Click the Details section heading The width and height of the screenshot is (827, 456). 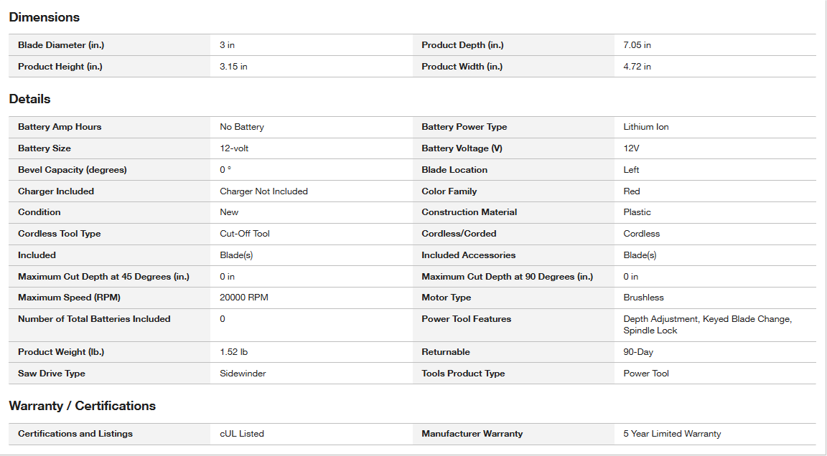tap(29, 99)
